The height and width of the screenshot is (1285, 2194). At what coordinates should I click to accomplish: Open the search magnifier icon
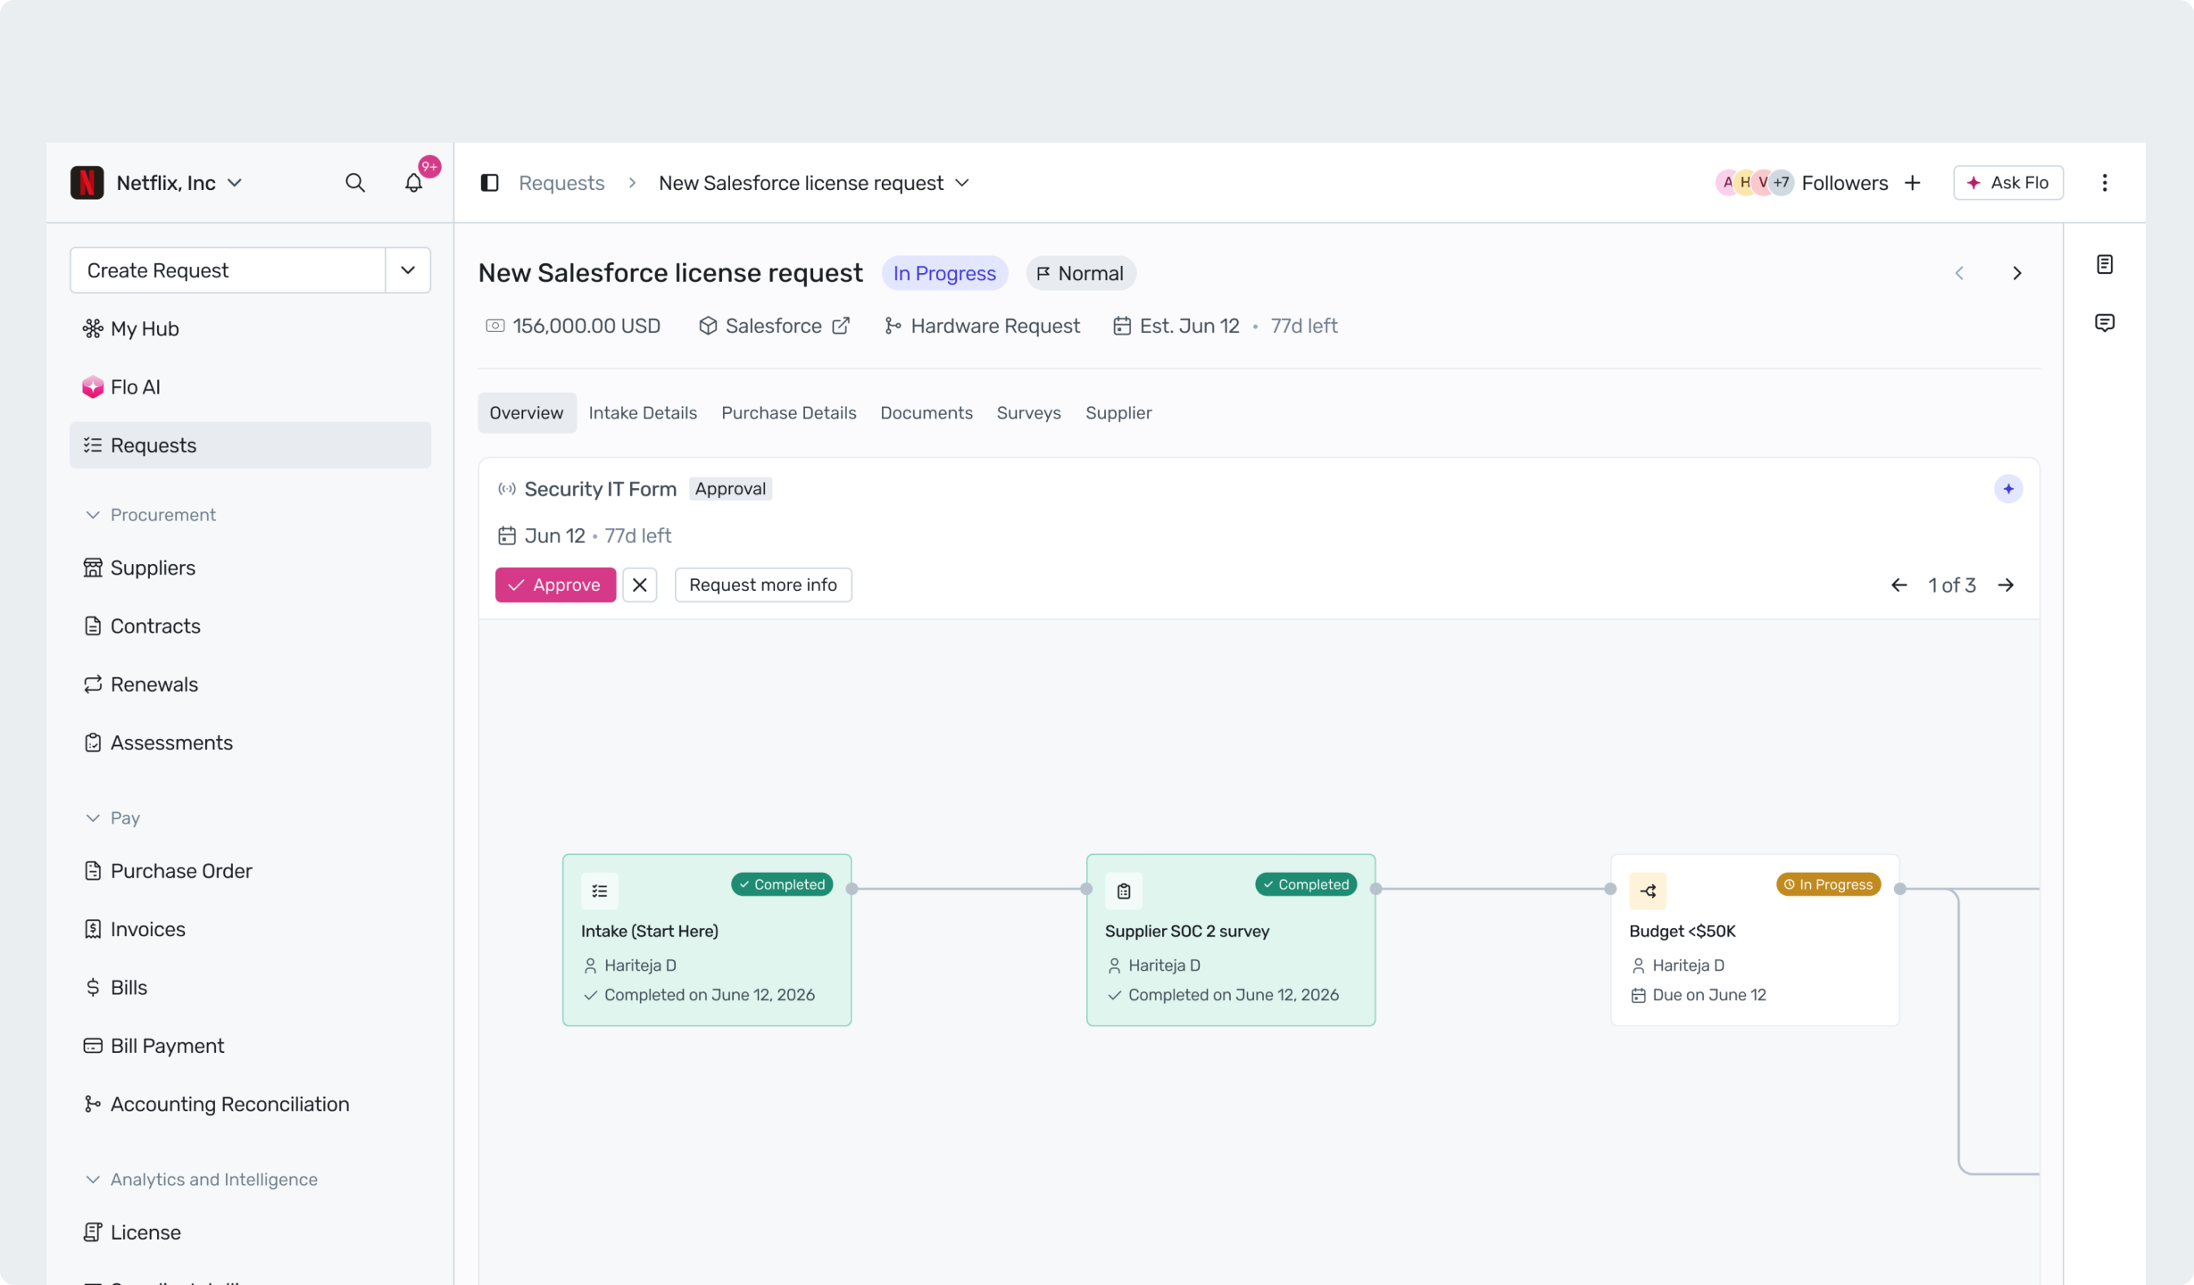[355, 183]
